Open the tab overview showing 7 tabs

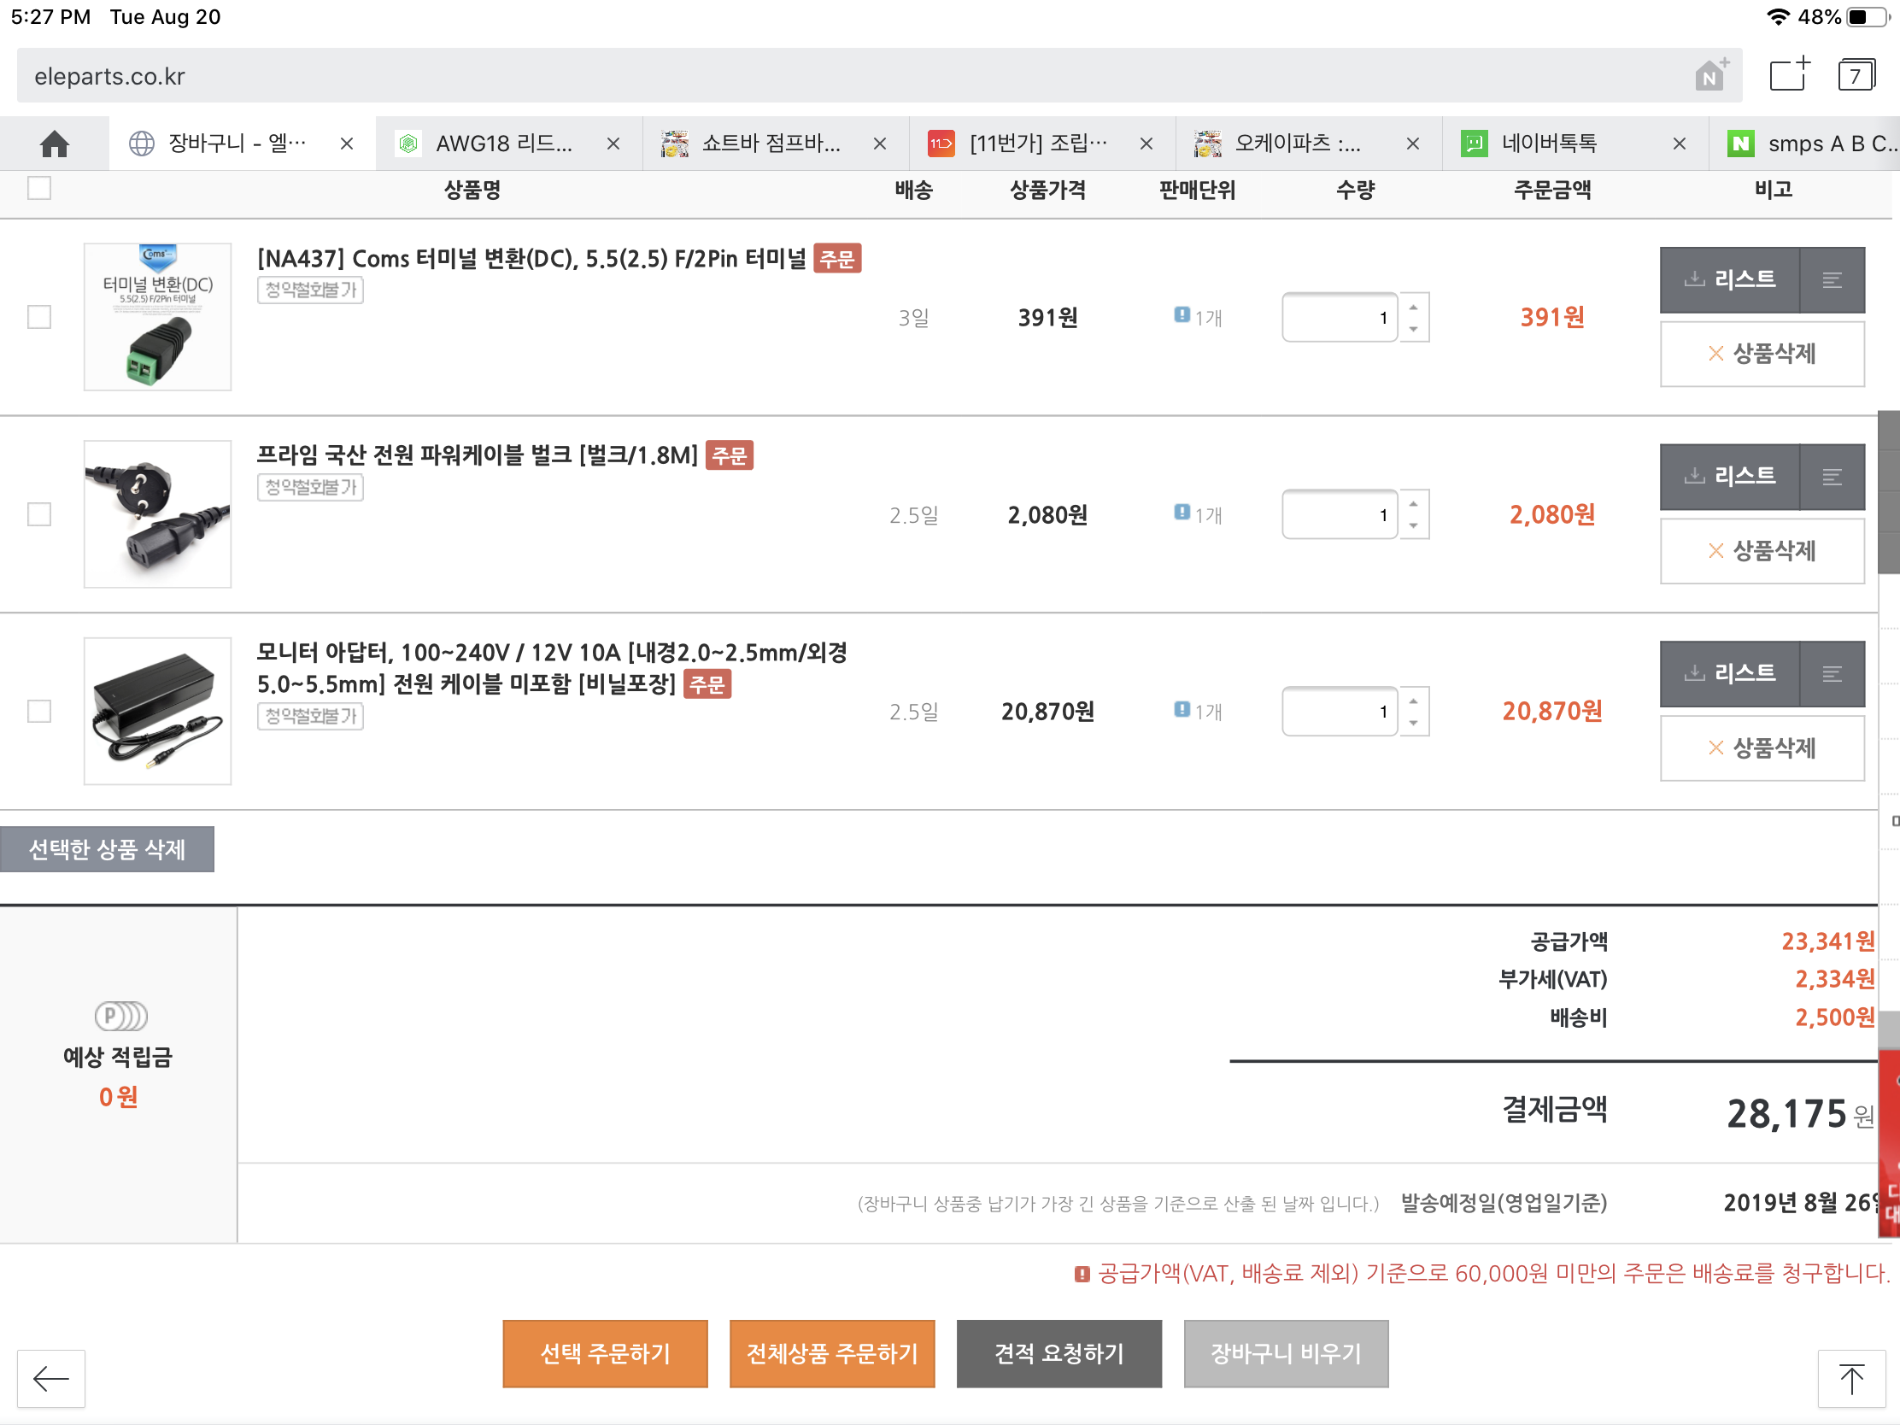pos(1856,74)
